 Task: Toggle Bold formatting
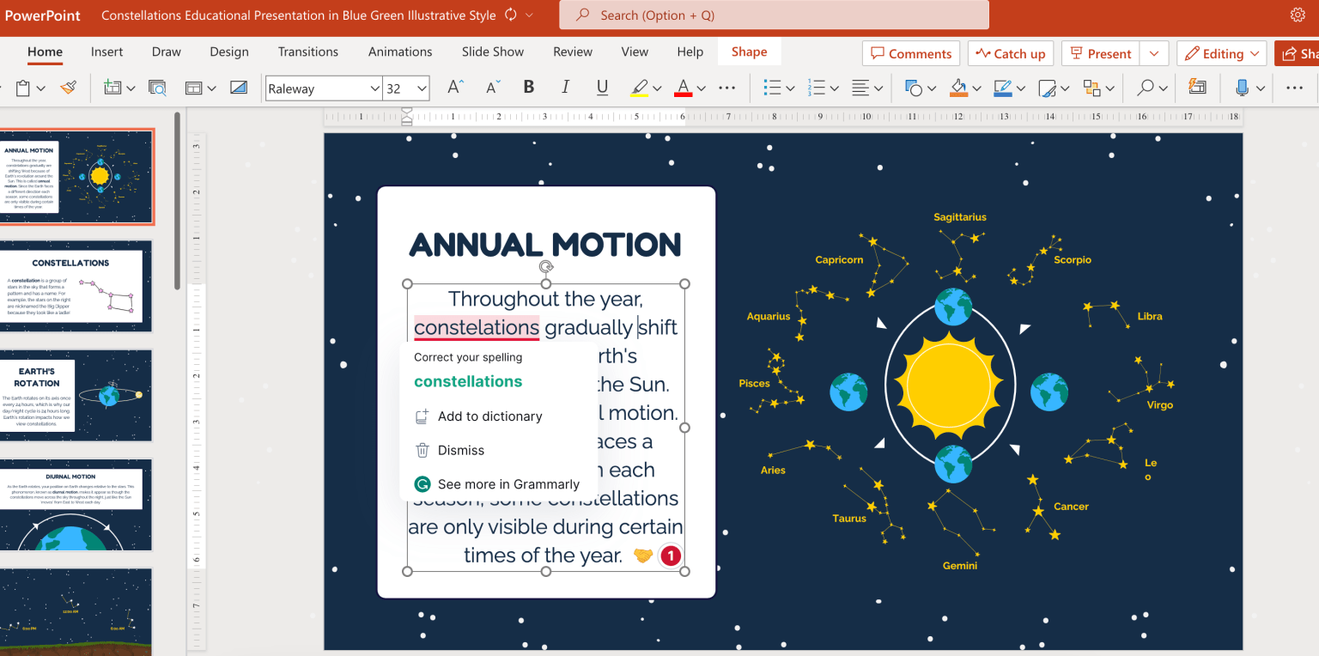[528, 88]
